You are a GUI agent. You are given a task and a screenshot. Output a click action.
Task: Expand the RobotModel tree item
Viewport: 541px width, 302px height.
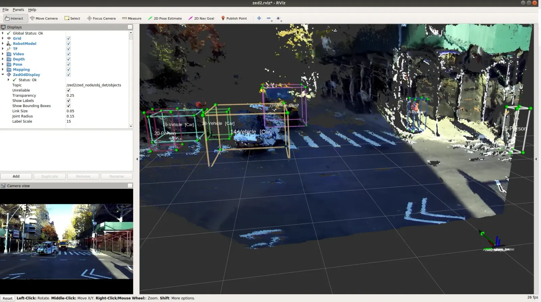point(3,44)
